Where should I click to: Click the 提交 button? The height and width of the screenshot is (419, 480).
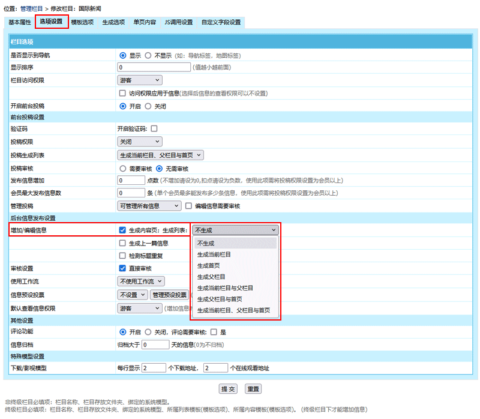(x=228, y=389)
